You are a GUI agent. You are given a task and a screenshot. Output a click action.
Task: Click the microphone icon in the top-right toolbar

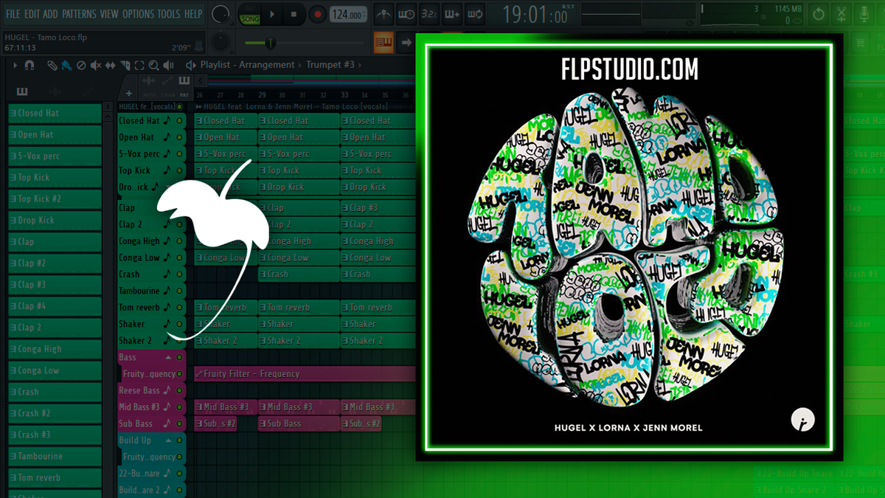click(864, 13)
